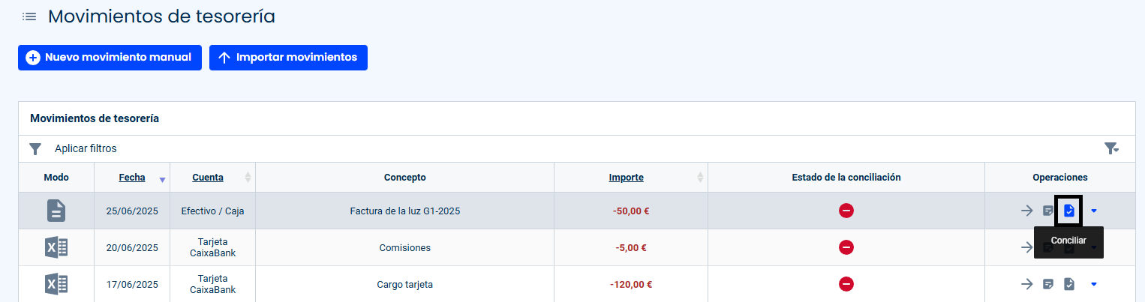Expand the operations dropdown for Cargo tarjeta
Image resolution: width=1145 pixels, height=302 pixels.
[x=1094, y=284]
